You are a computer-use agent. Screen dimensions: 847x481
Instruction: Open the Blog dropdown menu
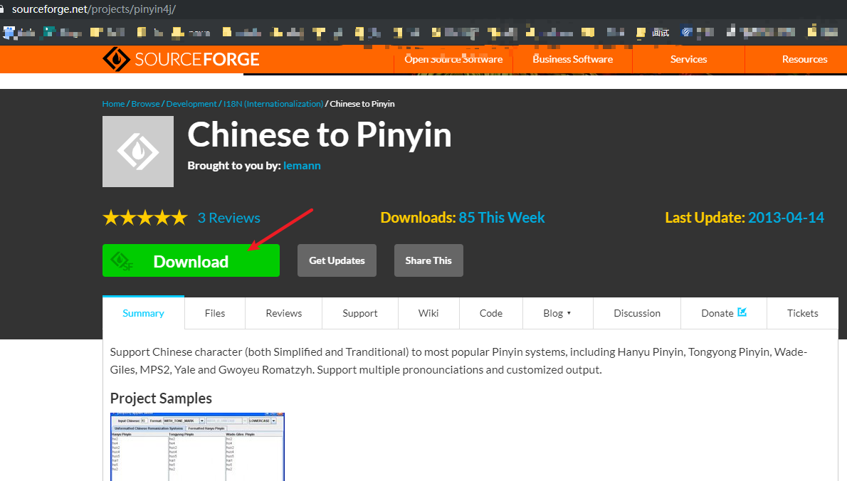click(x=557, y=313)
